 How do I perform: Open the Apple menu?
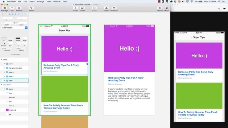[4, 1]
